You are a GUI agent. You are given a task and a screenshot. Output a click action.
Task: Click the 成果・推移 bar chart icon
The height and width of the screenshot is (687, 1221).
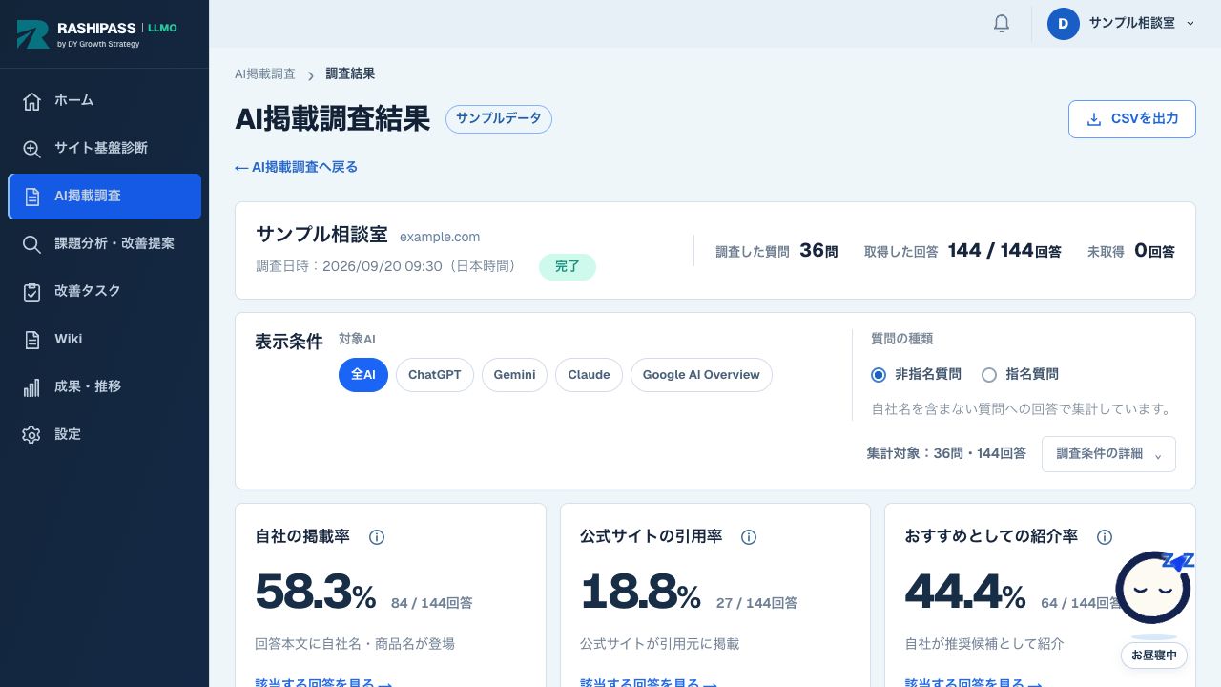[x=31, y=386]
